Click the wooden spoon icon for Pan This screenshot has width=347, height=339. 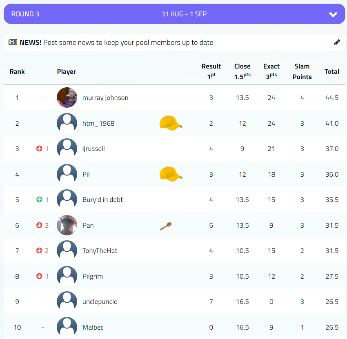point(166,226)
